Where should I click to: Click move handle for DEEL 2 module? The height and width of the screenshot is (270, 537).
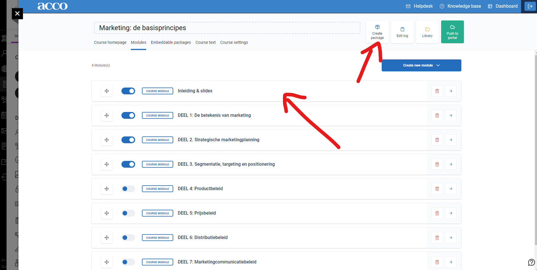[107, 140]
